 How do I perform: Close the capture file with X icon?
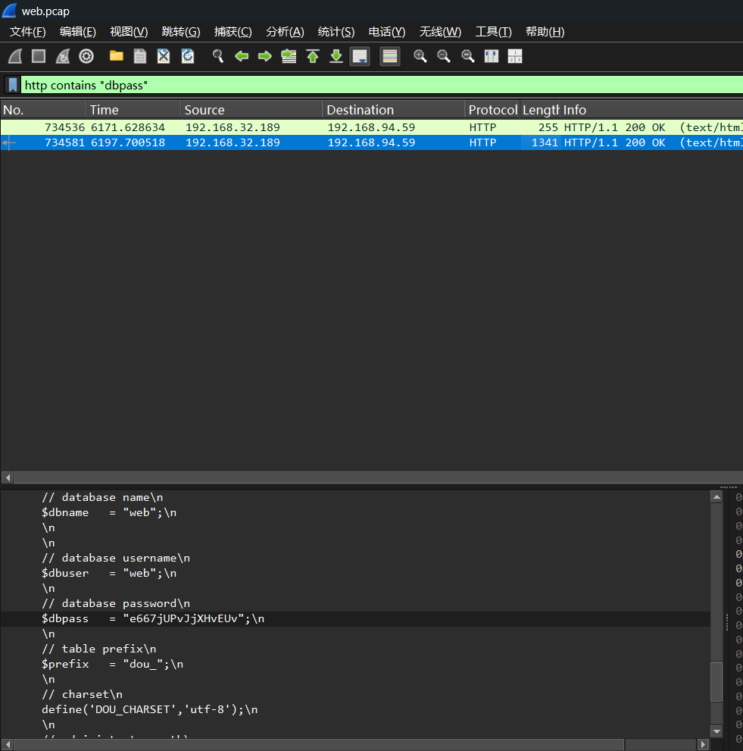(164, 56)
